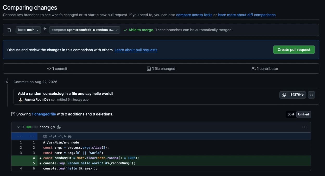The height and width of the screenshot is (176, 325).
Task: Click the index.js file name
Action: tap(47, 127)
